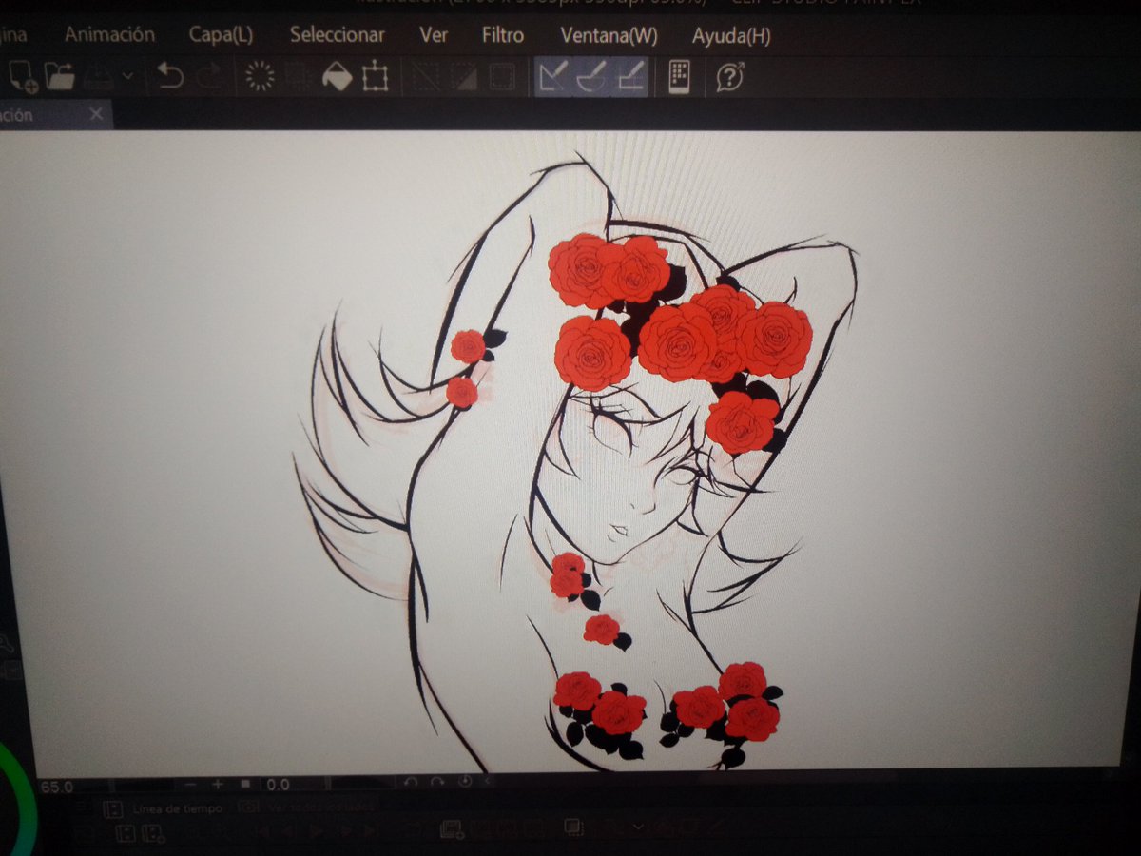1141x856 pixels.
Task: Click the Redo icon in the toolbar
Action: pos(210,78)
